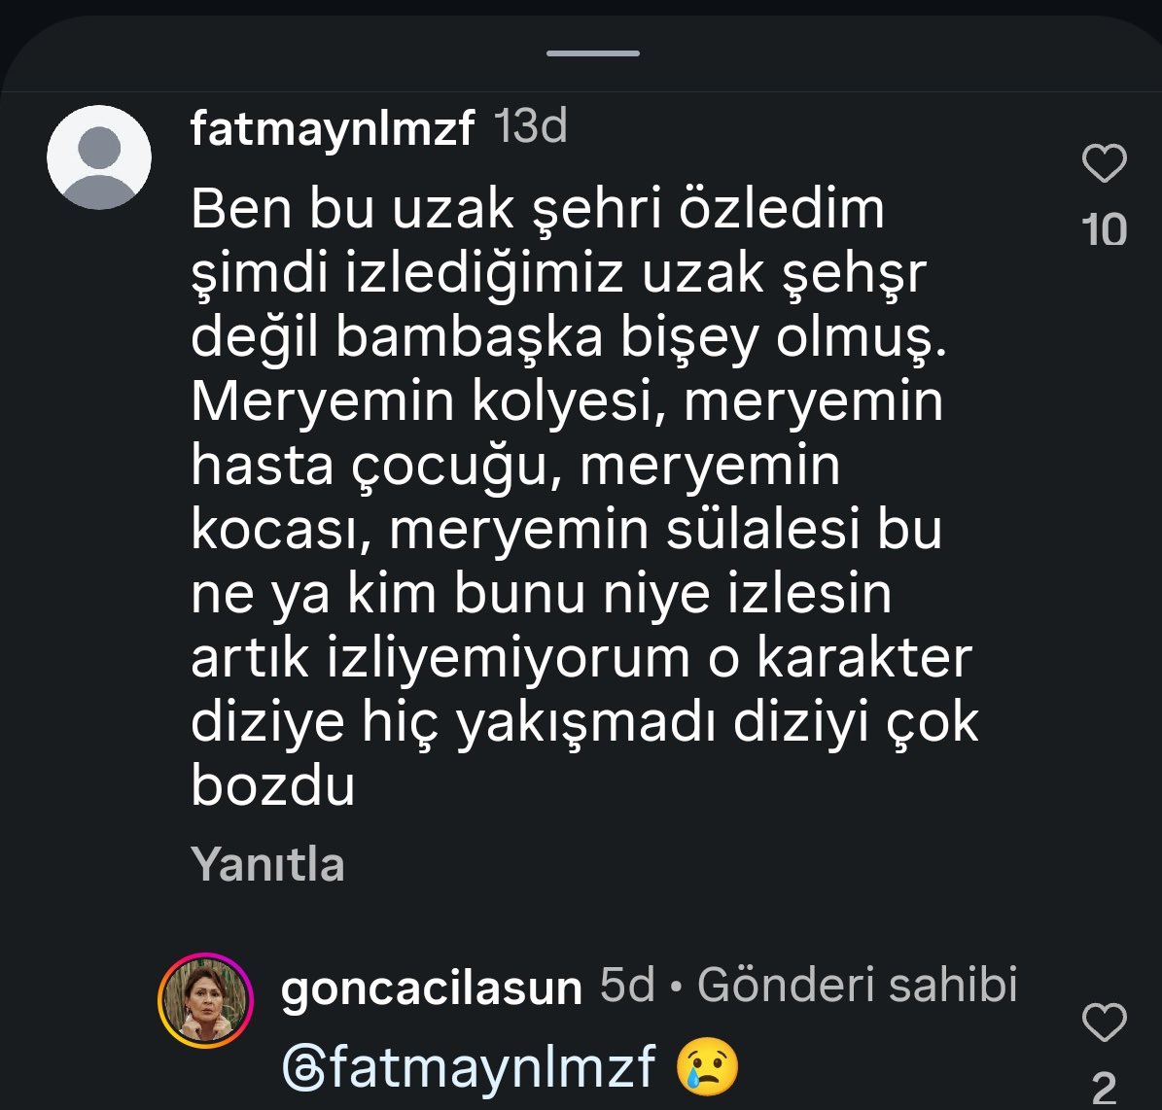
Task: View likes list via the 10 count
Action: tap(1104, 230)
